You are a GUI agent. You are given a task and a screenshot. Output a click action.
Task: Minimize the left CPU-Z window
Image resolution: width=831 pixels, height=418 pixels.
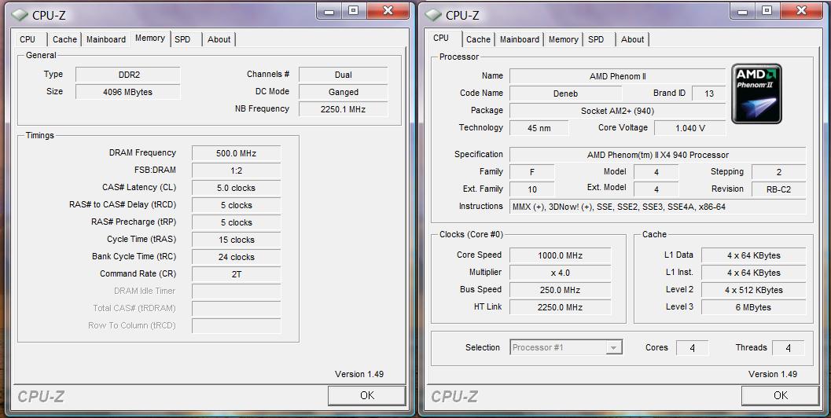(329, 11)
